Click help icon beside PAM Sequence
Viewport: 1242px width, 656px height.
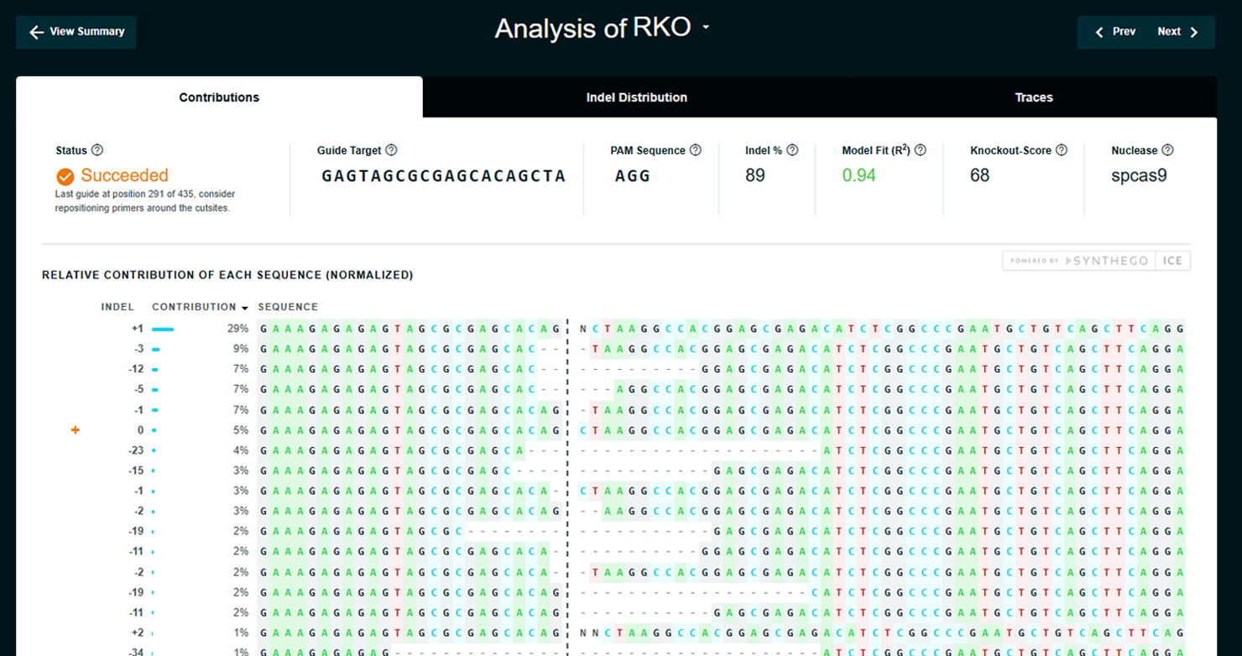695,150
